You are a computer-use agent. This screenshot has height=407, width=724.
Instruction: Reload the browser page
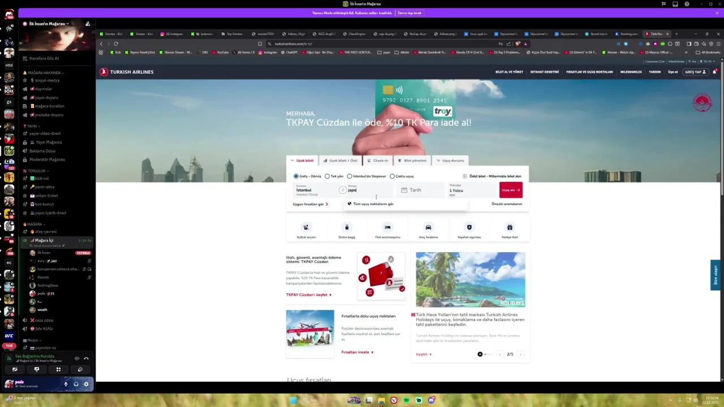(x=115, y=44)
